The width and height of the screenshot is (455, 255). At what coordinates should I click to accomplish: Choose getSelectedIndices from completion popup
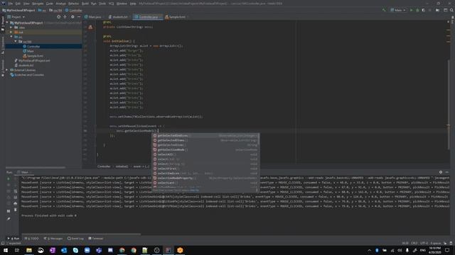205,135
